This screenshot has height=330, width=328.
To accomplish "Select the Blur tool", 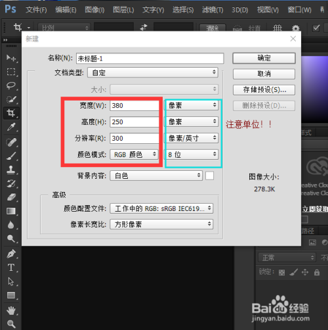I will (x=11, y=225).
